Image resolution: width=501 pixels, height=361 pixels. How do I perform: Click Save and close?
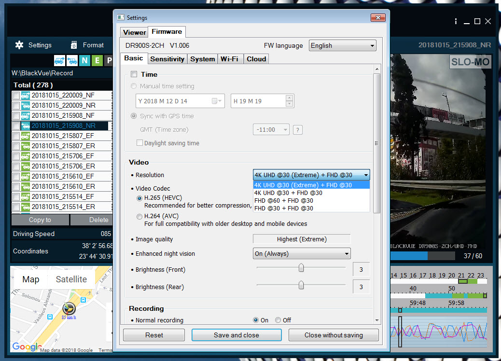click(x=237, y=335)
